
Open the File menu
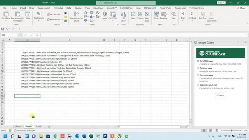(x=4, y=8)
